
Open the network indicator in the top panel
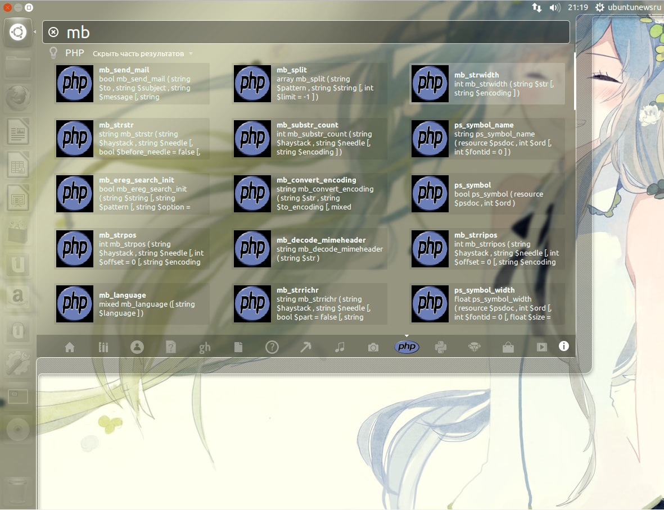coord(536,7)
